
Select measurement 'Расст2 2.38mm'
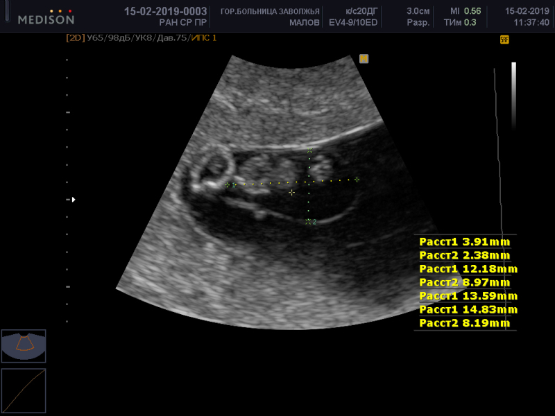pyautogui.click(x=465, y=255)
